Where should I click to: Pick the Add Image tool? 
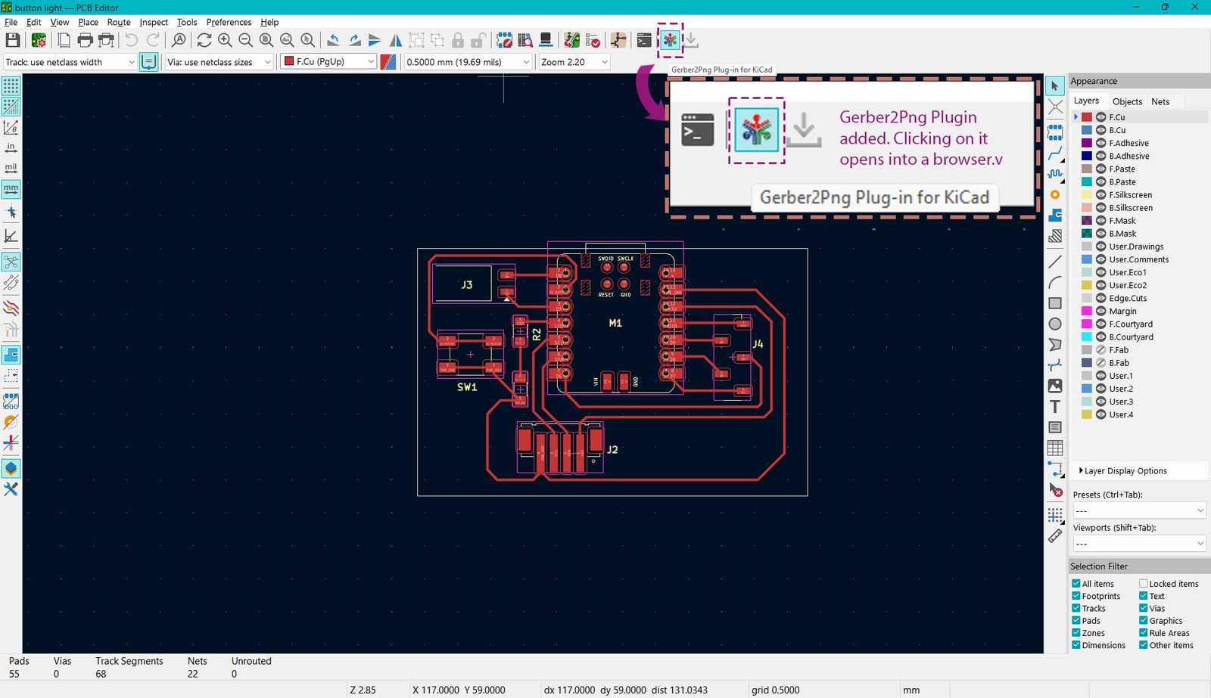coord(1055,386)
